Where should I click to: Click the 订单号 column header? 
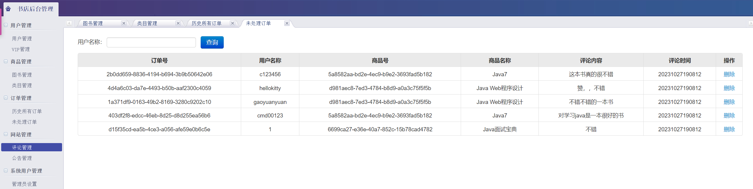[159, 60]
